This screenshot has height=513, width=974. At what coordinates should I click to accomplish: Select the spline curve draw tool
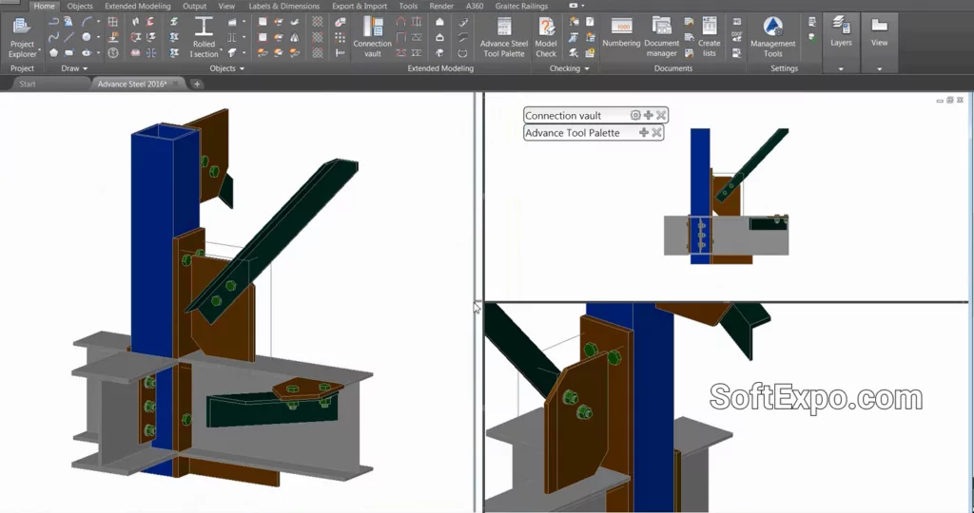click(x=54, y=37)
